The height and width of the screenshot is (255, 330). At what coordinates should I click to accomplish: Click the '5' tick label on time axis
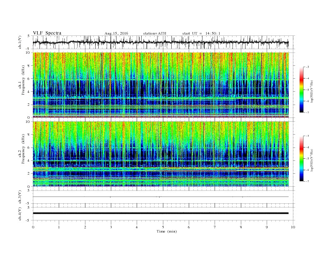pos(163,227)
